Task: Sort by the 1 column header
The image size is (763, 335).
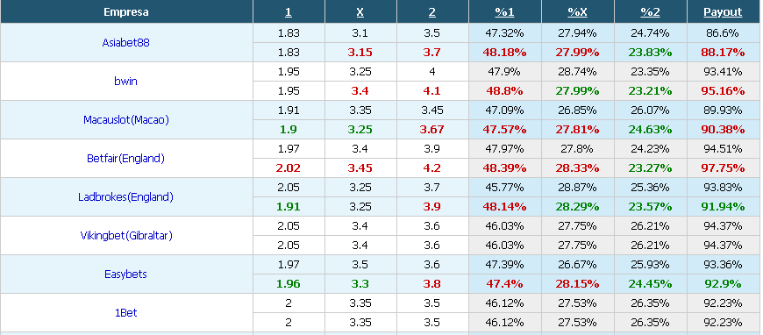Action: tap(289, 12)
